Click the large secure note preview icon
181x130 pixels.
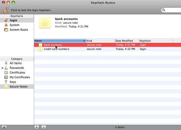point(45,23)
